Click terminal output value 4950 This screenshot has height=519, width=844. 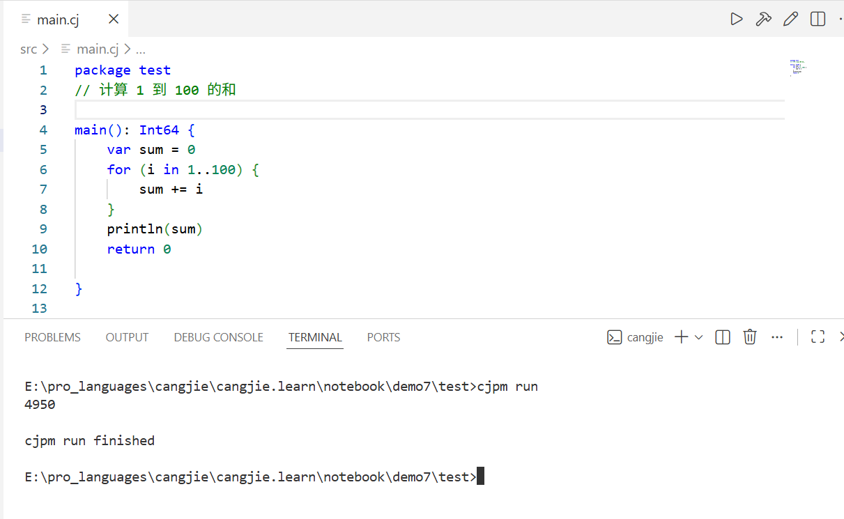pos(40,404)
